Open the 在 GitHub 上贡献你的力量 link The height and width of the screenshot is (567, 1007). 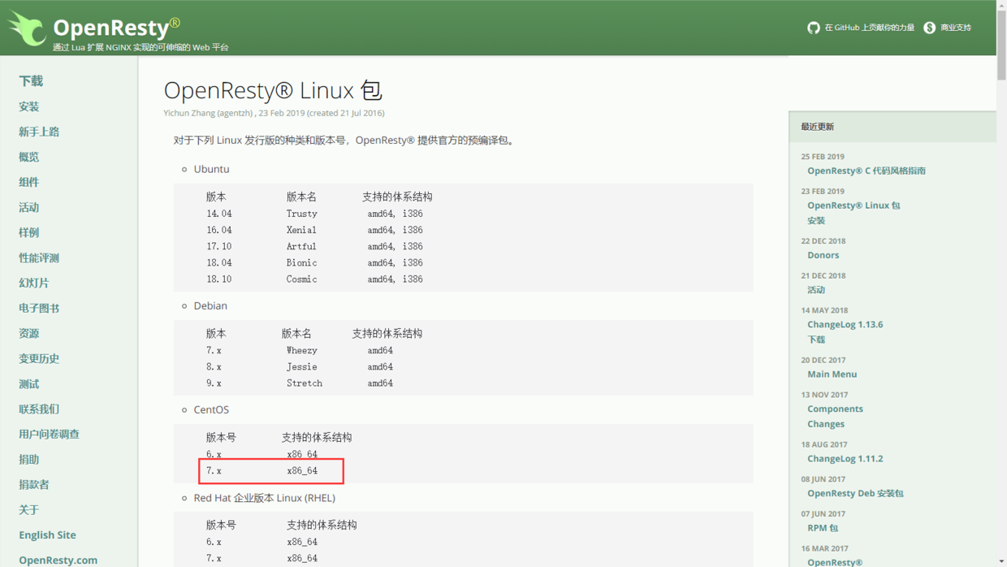pos(869,28)
